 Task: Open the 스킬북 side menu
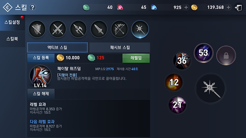pos(12,39)
